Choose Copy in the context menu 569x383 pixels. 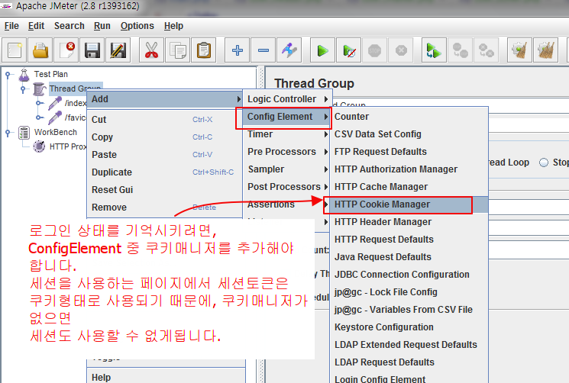[165, 137]
